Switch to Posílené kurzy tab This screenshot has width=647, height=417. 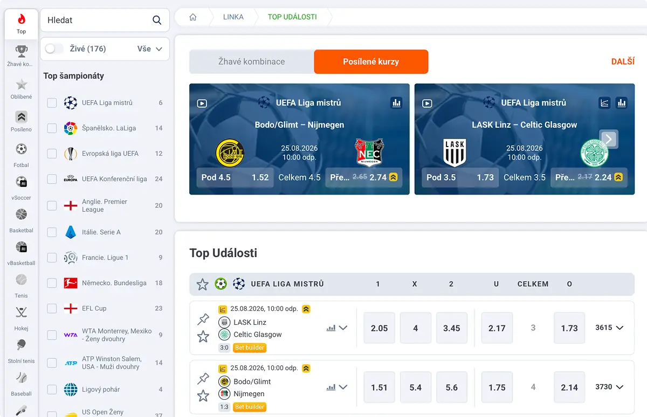point(371,61)
